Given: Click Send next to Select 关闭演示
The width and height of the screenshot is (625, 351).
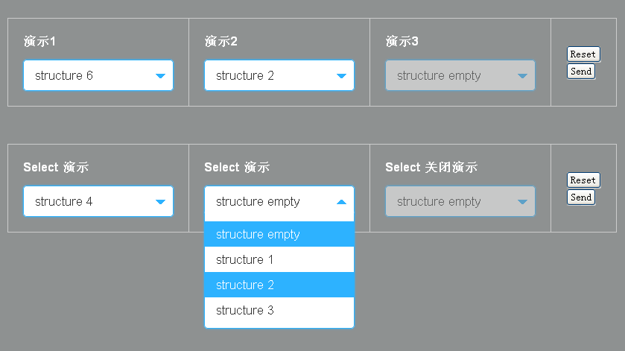Looking at the screenshot, I should pyautogui.click(x=581, y=197).
